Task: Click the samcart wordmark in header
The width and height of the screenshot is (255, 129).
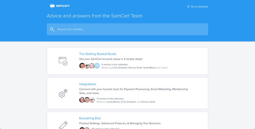Action: pos(62,6)
